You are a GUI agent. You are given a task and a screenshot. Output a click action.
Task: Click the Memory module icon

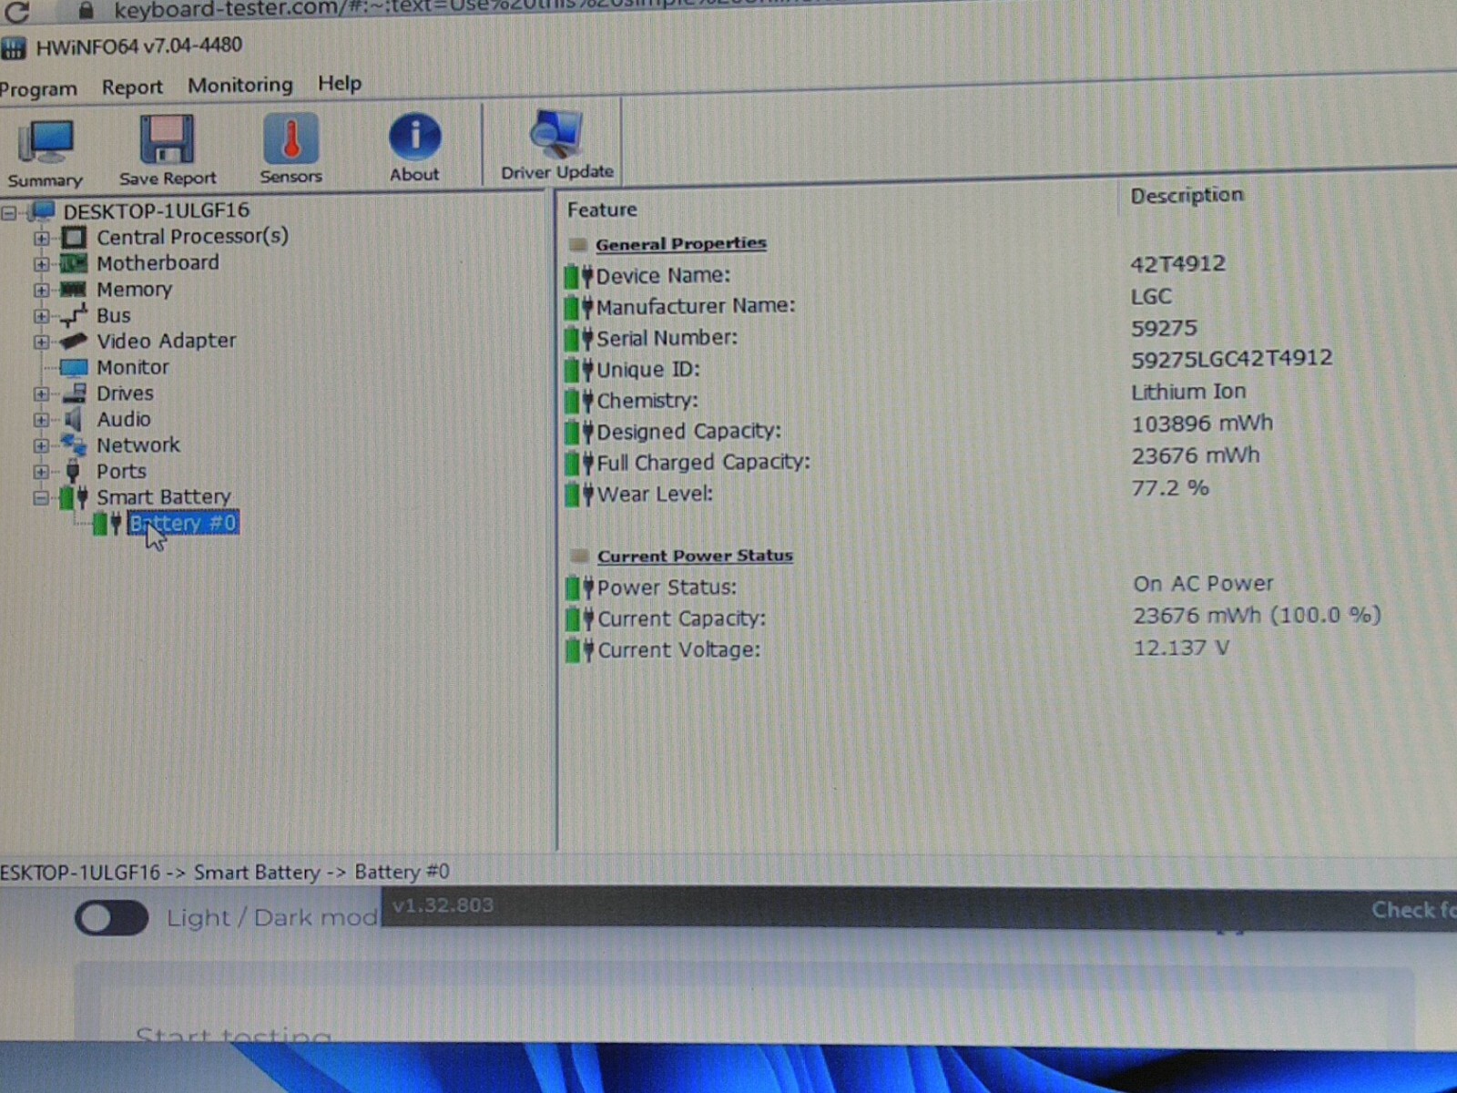click(73, 290)
